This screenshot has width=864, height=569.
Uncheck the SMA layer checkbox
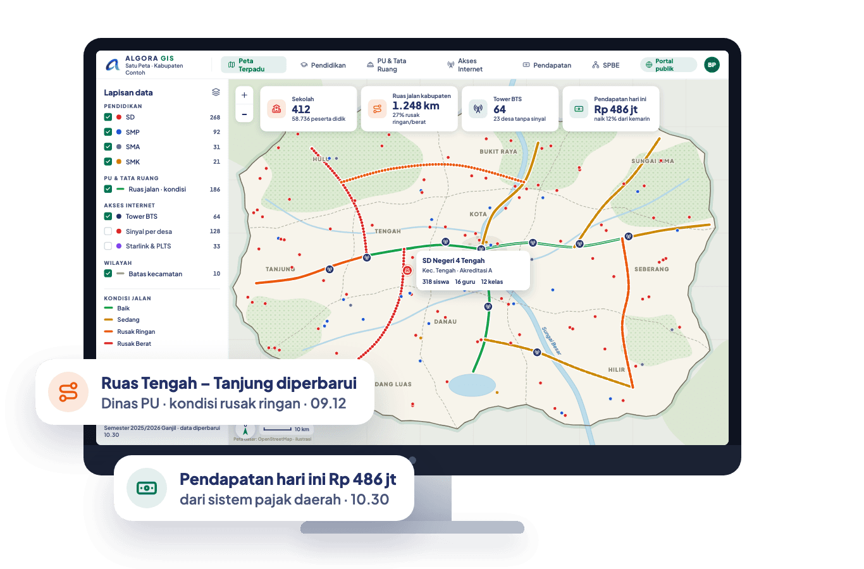108,147
